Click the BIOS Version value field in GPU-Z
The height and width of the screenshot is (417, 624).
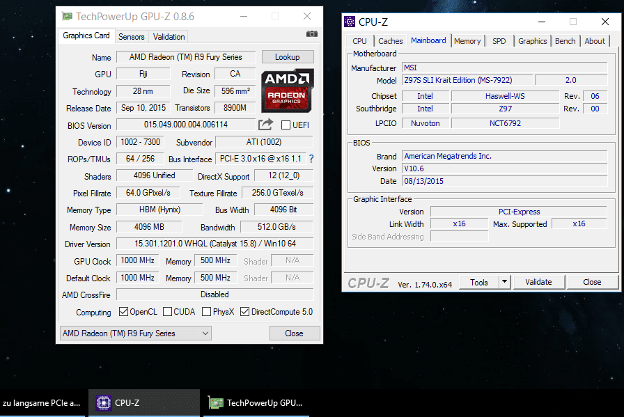point(185,125)
